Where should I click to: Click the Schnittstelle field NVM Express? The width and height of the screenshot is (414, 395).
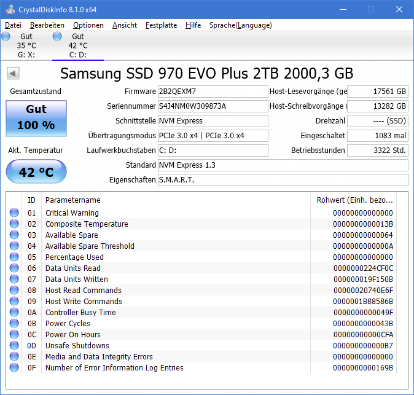point(213,121)
